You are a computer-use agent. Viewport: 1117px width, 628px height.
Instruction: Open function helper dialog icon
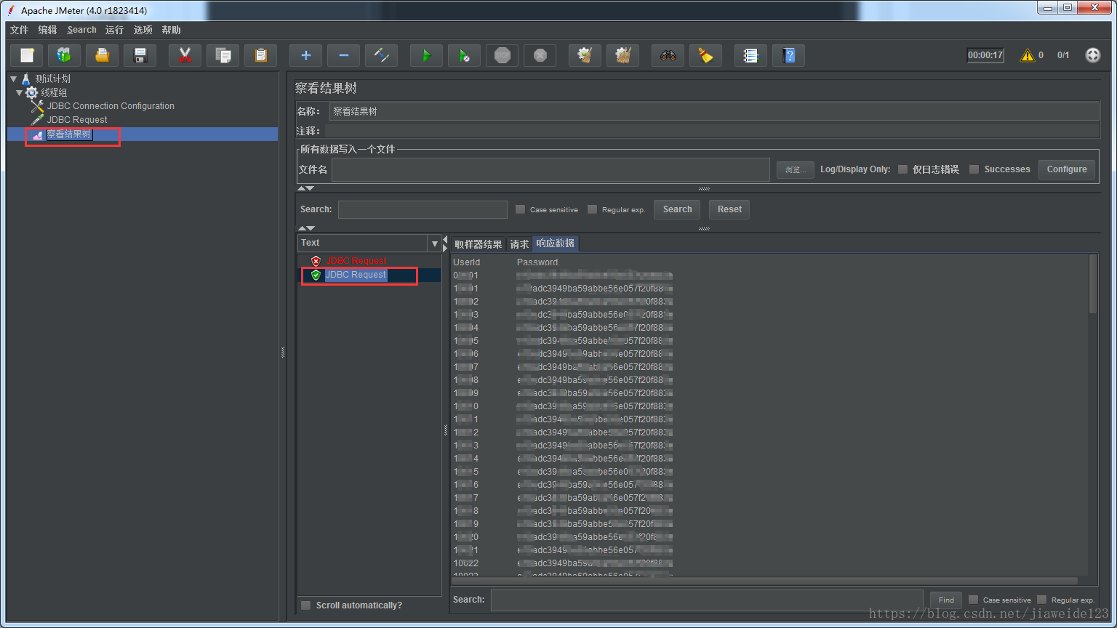point(751,55)
